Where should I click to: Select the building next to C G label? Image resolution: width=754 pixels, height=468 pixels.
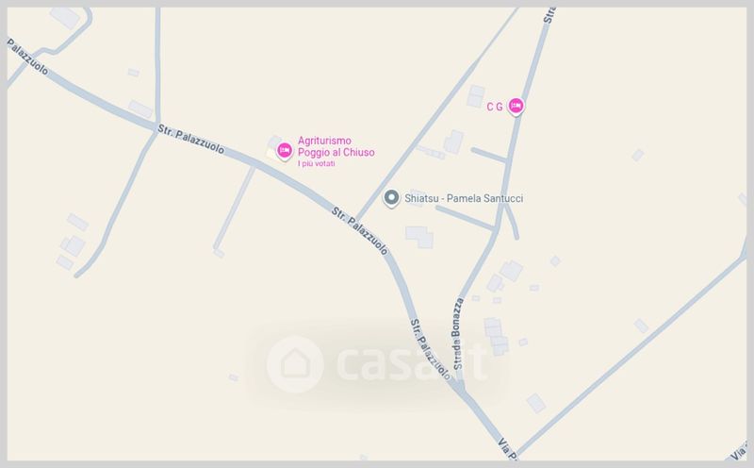tap(475, 96)
